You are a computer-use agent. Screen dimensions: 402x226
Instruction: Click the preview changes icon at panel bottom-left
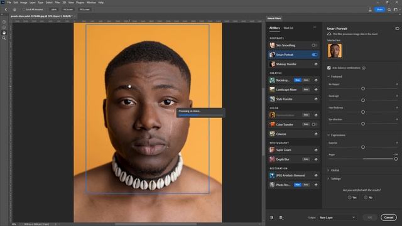point(271,218)
